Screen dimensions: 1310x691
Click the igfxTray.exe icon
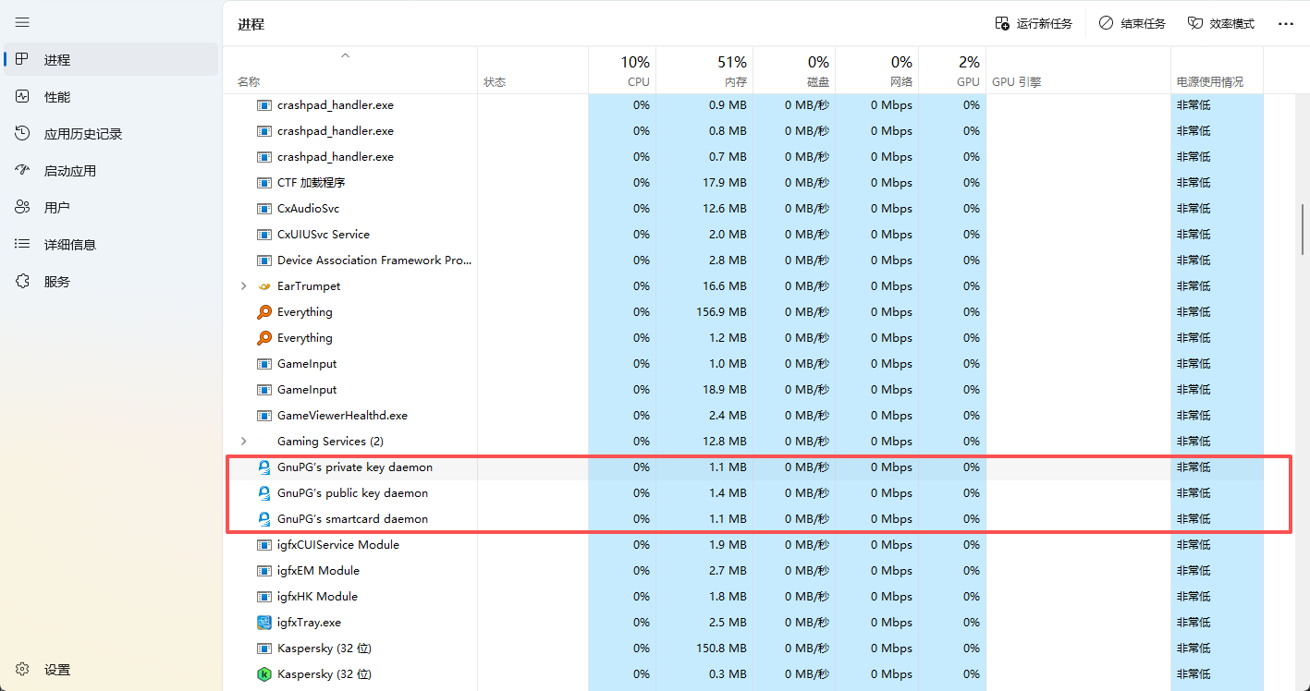264,623
